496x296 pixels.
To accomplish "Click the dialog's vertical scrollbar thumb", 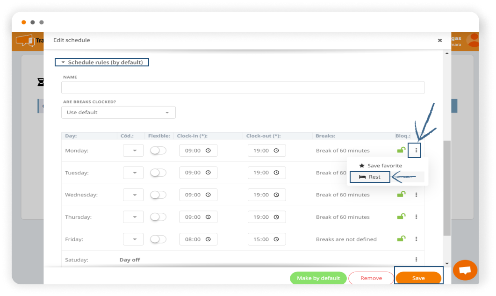I will tap(447, 187).
